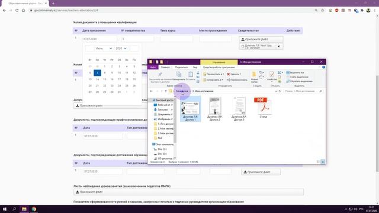This screenshot has height=213, width=379.
Task: Open the 'Disc (D:)' drive in the sidebar
Action: click(160, 154)
